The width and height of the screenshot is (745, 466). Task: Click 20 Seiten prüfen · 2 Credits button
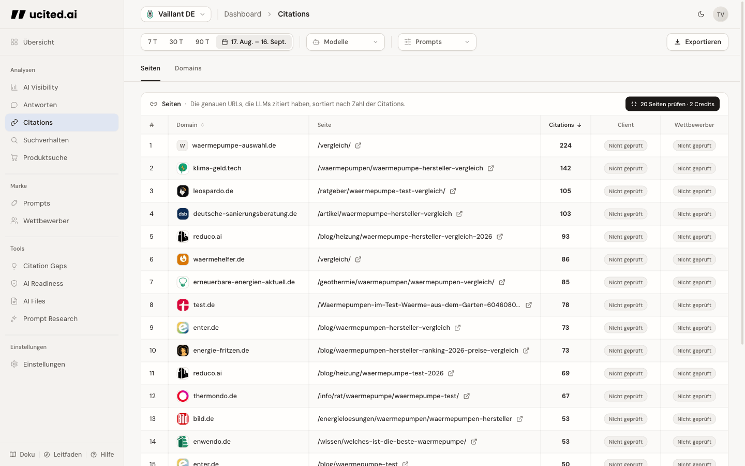click(673, 104)
